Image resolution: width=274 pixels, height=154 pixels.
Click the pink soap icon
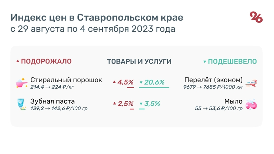click(251, 104)
